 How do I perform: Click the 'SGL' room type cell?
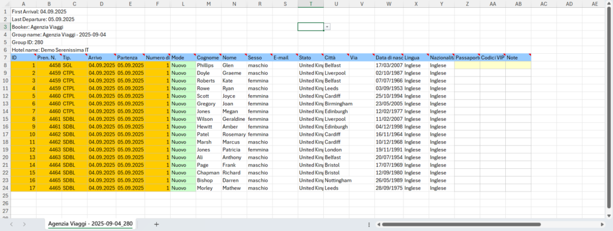tap(74, 65)
